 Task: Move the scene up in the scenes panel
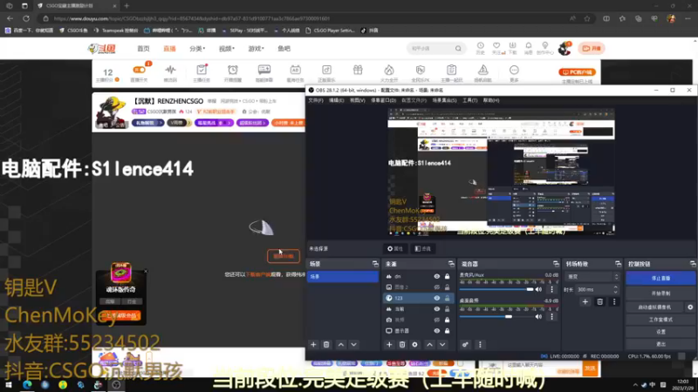click(x=341, y=344)
